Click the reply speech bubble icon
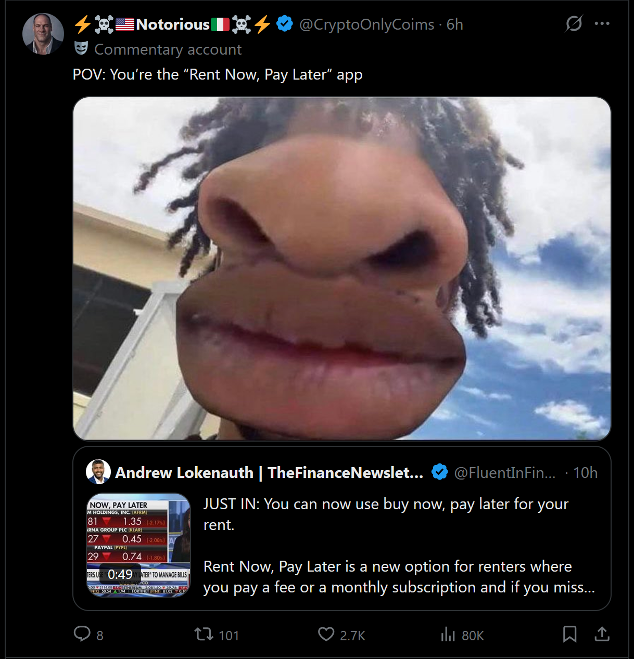 (x=82, y=634)
